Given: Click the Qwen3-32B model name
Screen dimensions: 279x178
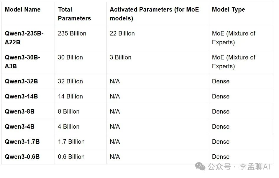Looking at the screenshot, I should tap(21, 81).
